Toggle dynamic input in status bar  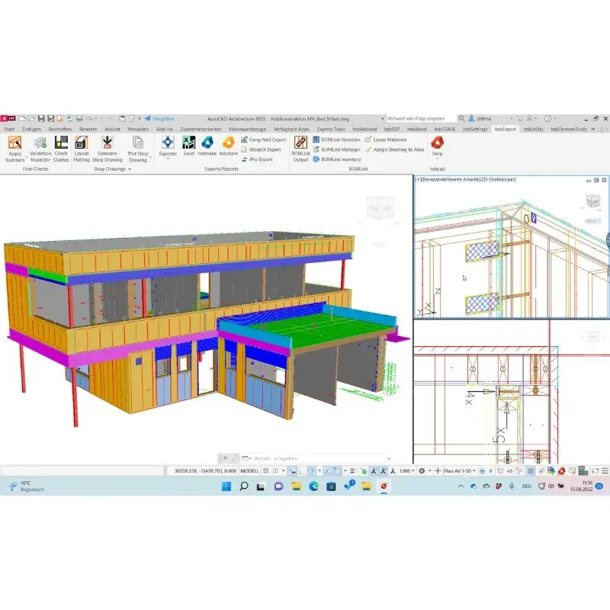[x=292, y=470]
